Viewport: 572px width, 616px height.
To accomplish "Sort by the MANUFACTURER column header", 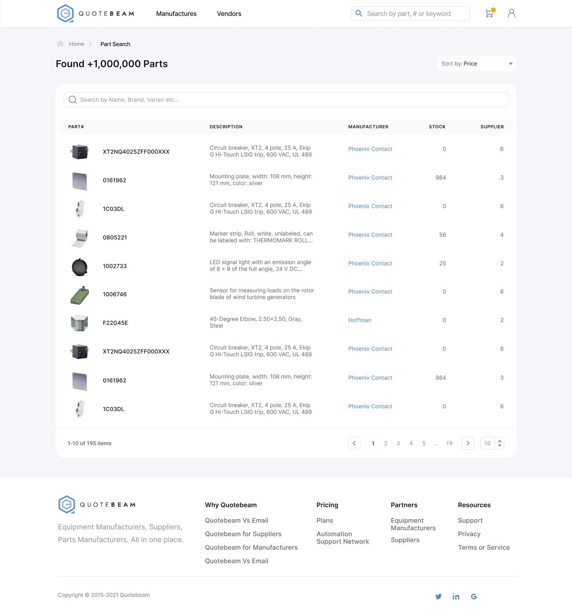I will pyautogui.click(x=368, y=127).
